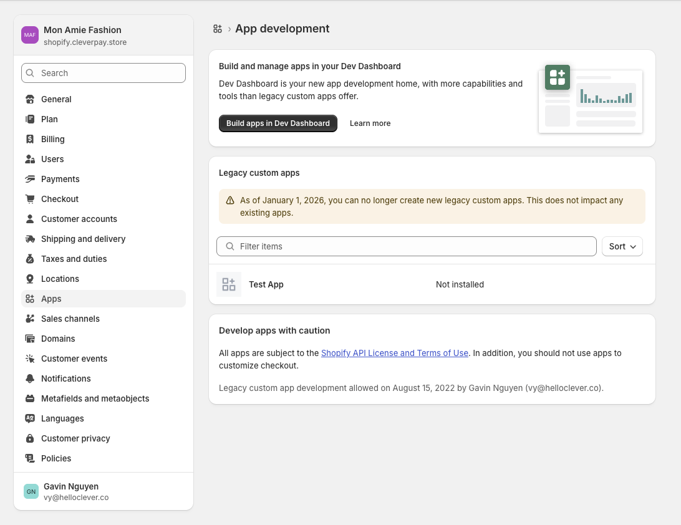Click the Learn more link
The height and width of the screenshot is (525, 681).
(x=370, y=123)
